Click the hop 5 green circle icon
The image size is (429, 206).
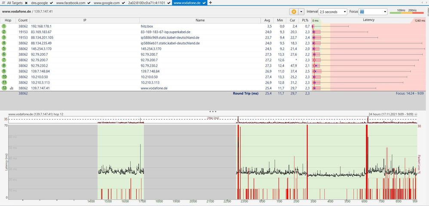click(3, 49)
